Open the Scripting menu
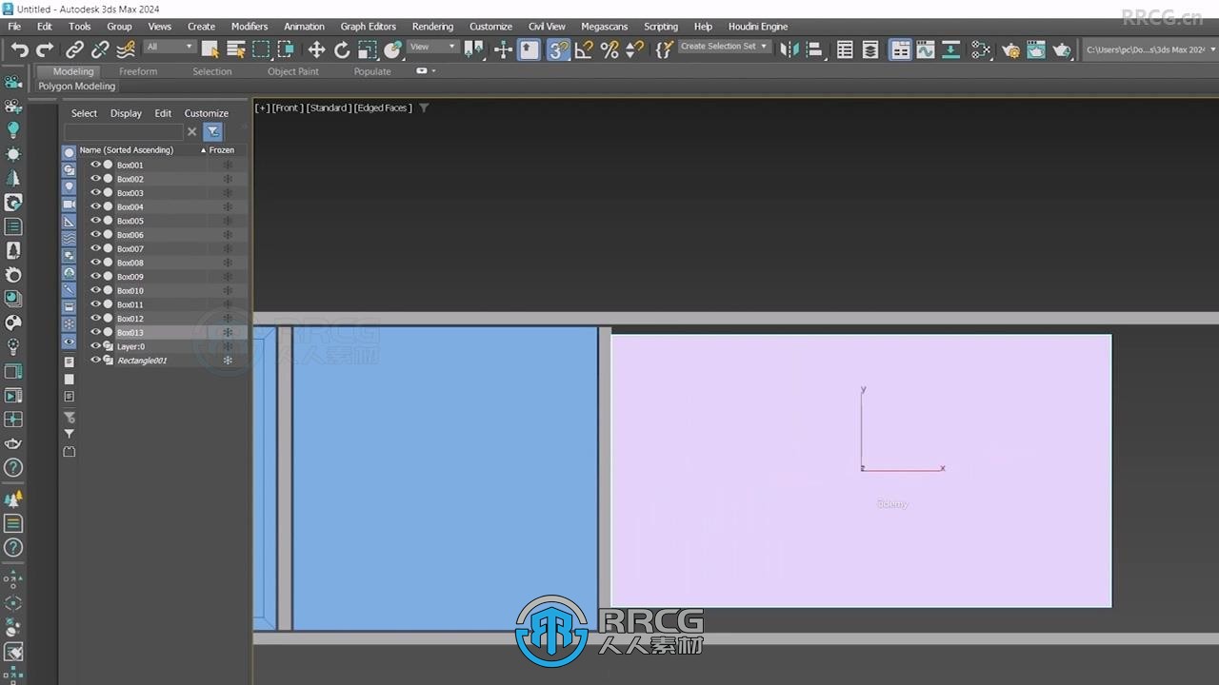Screen dimensions: 1219x685 coord(661,27)
